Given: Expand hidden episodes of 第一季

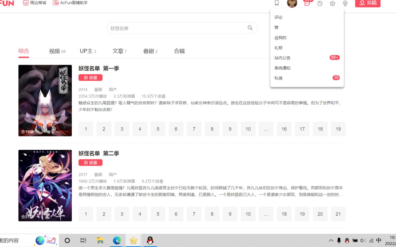Looking at the screenshot, I should (x=266, y=129).
